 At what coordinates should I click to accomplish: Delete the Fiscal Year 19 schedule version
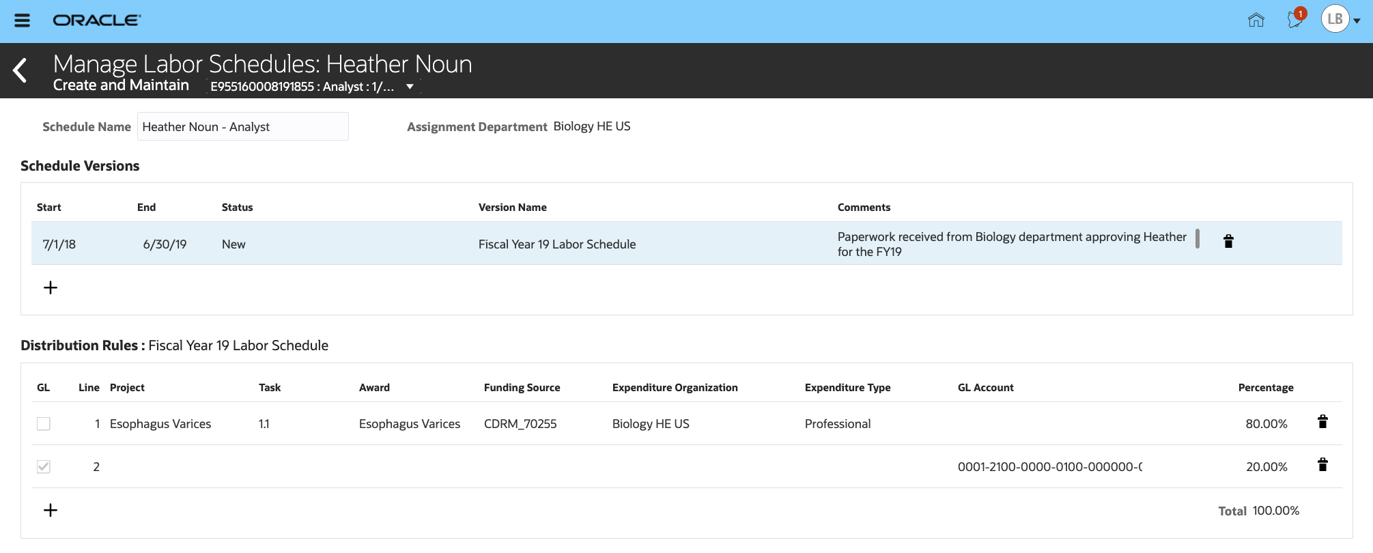tap(1228, 241)
